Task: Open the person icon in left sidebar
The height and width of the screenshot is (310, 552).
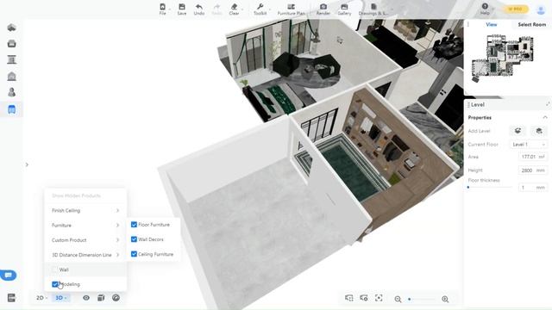Action: tap(11, 92)
